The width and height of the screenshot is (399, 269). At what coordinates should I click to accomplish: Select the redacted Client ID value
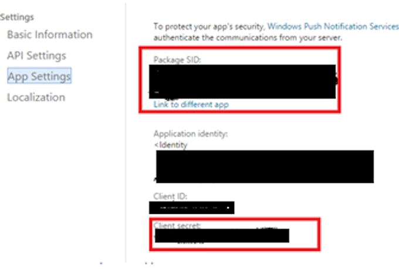tap(192, 207)
